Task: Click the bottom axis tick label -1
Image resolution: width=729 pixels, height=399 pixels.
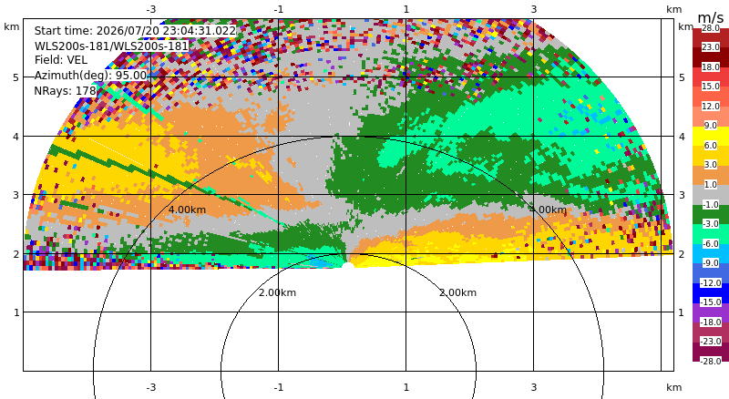Action: (279, 387)
